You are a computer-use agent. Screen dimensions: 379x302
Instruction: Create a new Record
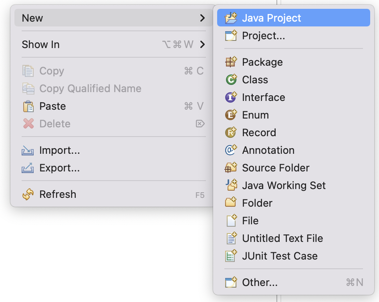[293, 133]
